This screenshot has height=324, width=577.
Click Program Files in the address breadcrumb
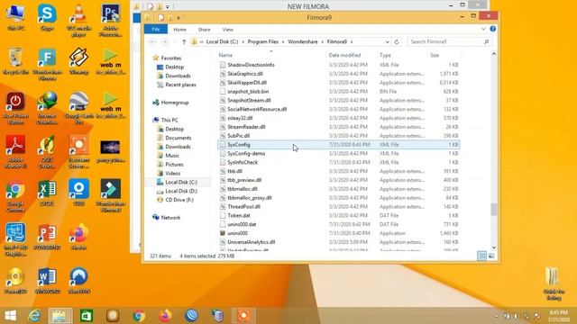(262, 42)
